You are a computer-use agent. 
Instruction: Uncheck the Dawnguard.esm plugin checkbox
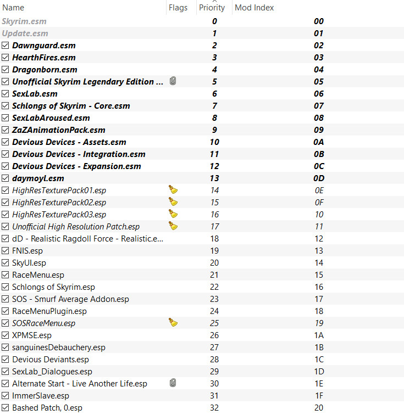pos(5,46)
